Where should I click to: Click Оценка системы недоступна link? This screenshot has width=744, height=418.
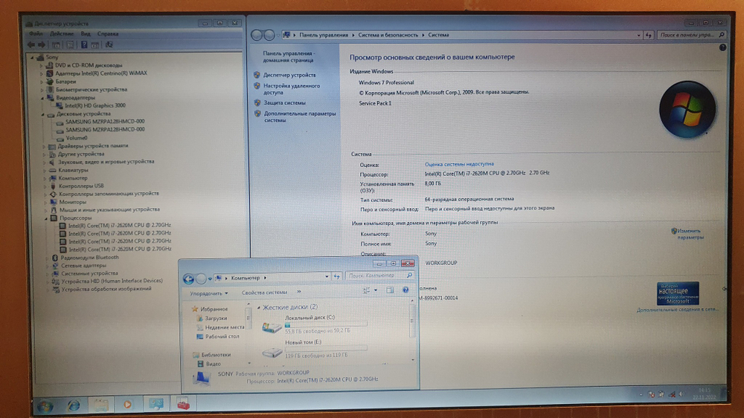pyautogui.click(x=459, y=164)
